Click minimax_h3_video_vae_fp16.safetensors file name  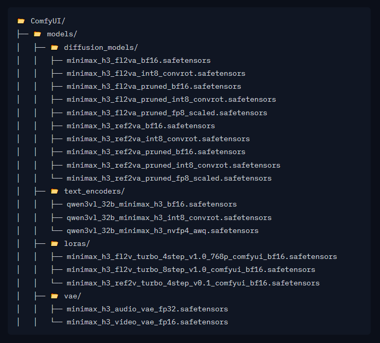point(147,322)
